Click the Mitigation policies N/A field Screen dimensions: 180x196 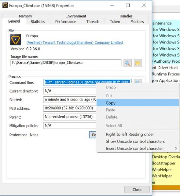(70, 125)
